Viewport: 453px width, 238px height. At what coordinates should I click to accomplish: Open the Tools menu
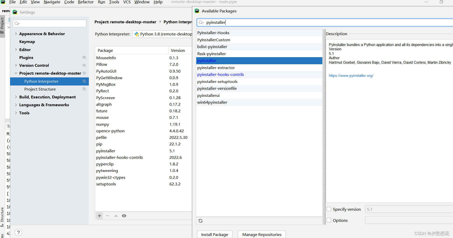coord(114,2)
